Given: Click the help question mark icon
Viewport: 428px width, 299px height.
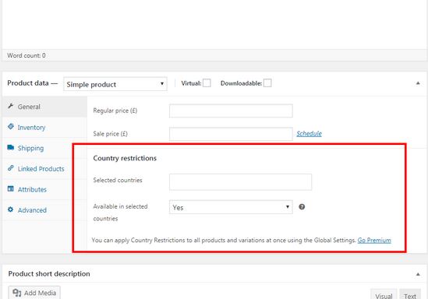Looking at the screenshot, I should pyautogui.click(x=302, y=207).
